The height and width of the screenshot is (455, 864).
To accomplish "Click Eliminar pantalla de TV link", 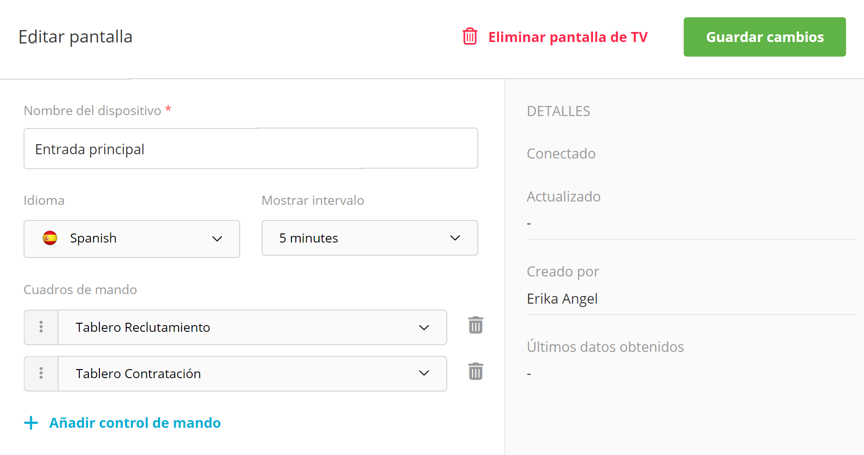I will click(x=568, y=37).
